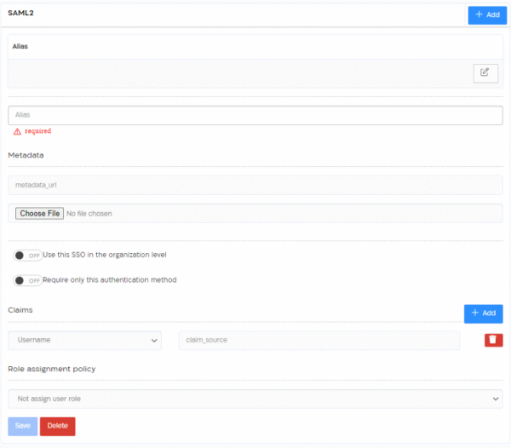Open the Username claim type dropdown

pyautogui.click(x=84, y=340)
